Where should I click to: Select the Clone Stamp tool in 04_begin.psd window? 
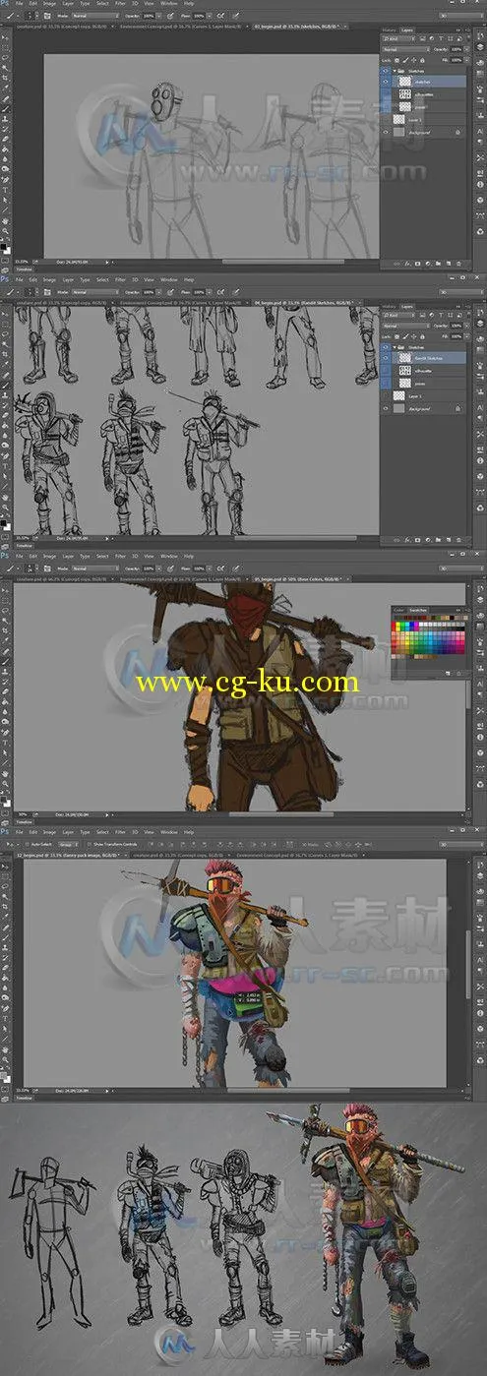point(6,394)
